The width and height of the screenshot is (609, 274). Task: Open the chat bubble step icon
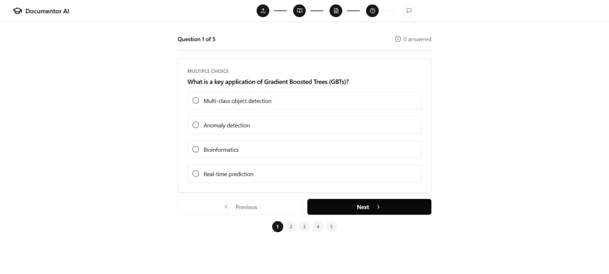pos(409,10)
